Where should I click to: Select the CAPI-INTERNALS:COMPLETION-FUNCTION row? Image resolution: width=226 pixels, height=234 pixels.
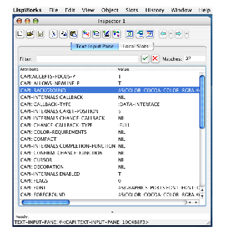click(109, 146)
